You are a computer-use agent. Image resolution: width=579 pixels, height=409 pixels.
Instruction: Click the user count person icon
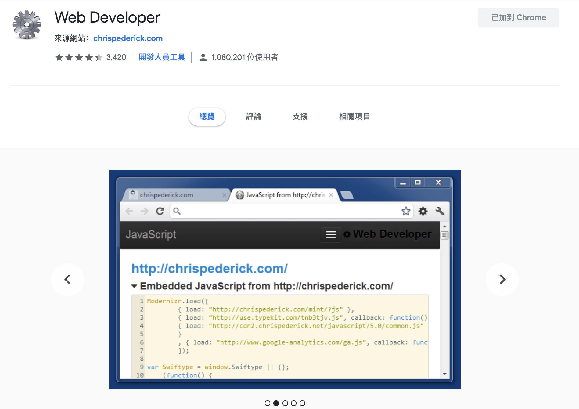[203, 57]
